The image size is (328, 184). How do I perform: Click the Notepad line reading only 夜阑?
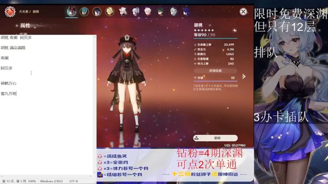pyautogui.click(x=5, y=58)
